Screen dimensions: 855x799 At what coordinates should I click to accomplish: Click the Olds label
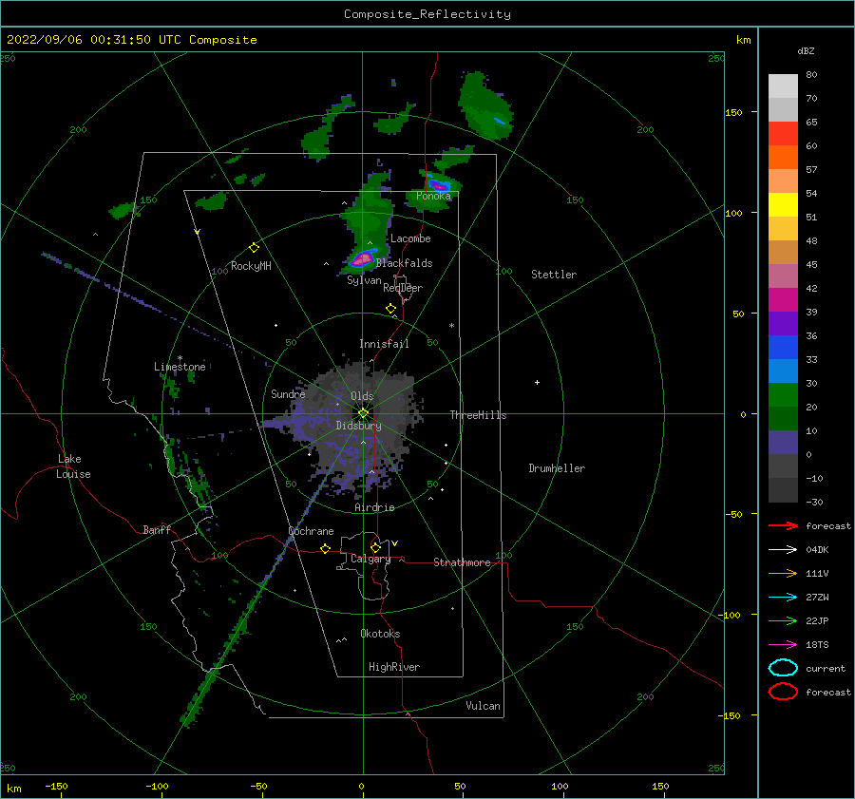pos(362,396)
